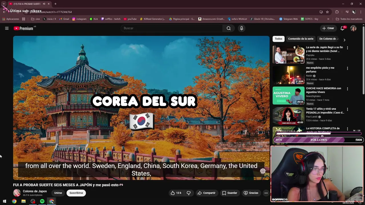Click the search magnifier button
Image resolution: width=365 pixels, height=205 pixels.
coord(229,28)
